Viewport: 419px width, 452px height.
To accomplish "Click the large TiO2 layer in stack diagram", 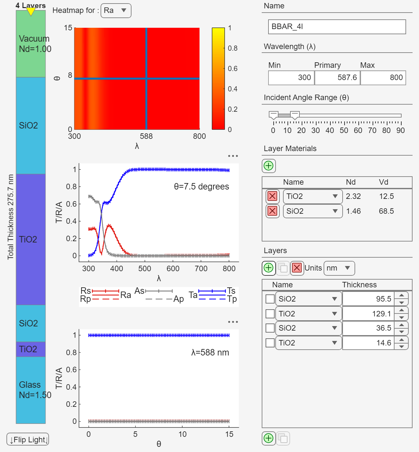I will [31, 239].
